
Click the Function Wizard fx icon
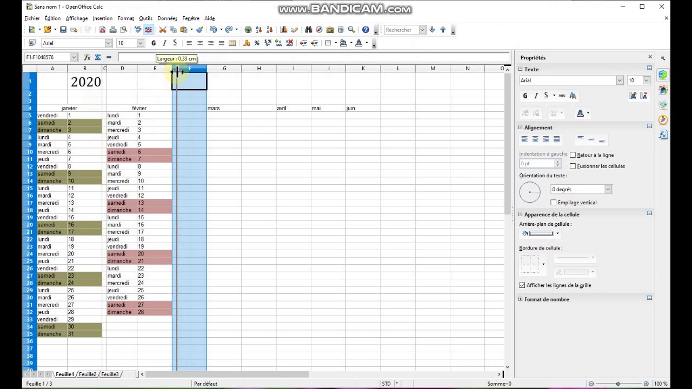(x=86, y=57)
